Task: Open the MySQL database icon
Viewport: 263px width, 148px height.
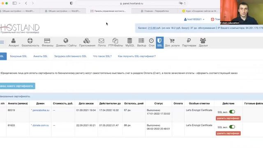Action: [130, 41]
